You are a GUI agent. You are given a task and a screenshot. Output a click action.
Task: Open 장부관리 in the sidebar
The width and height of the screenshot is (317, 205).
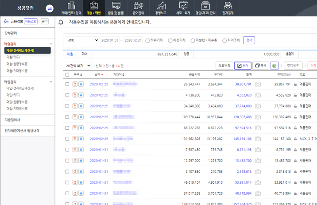(x=11, y=33)
